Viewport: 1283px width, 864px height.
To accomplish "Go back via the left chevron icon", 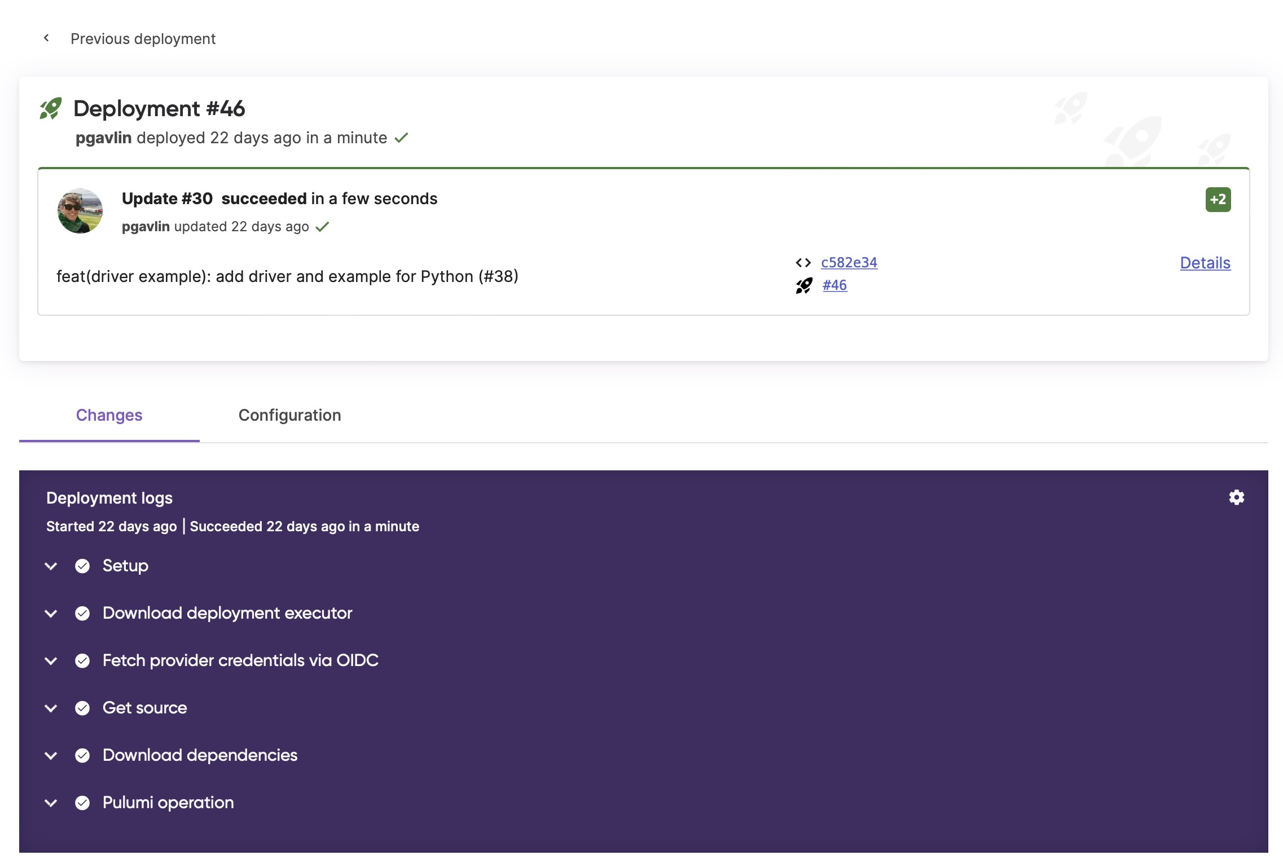I will pos(46,38).
